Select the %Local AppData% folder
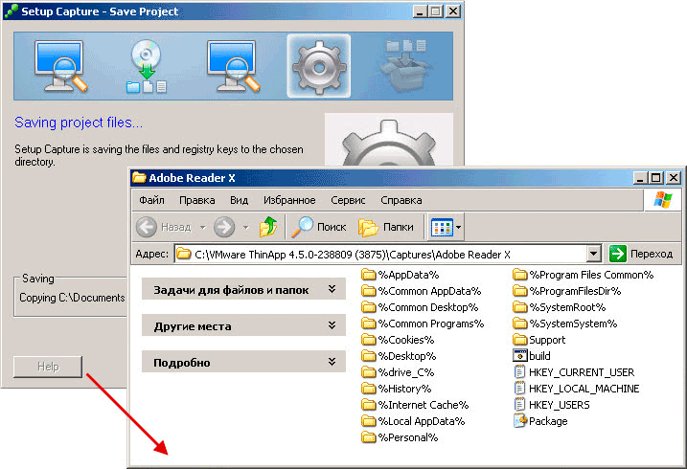 point(413,421)
